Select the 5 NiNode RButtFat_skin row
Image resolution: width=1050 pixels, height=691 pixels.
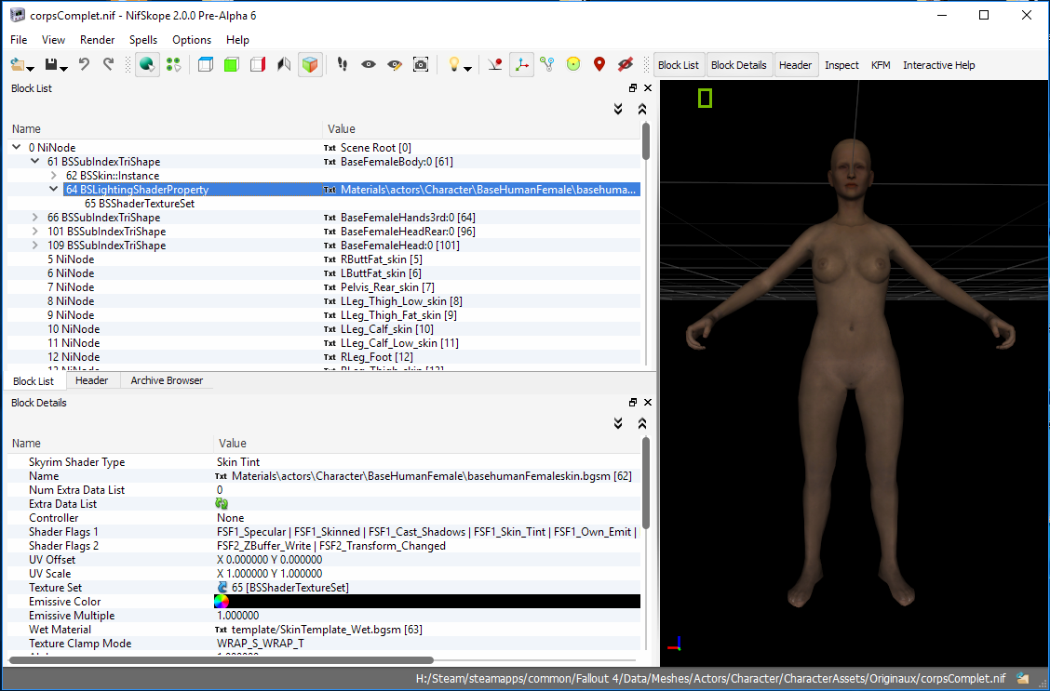point(324,259)
